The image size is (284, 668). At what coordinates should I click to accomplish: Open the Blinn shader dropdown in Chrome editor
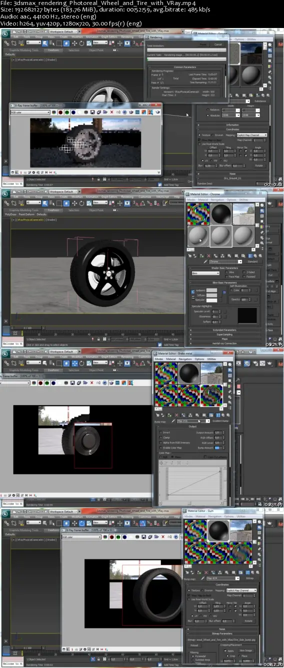(x=205, y=273)
